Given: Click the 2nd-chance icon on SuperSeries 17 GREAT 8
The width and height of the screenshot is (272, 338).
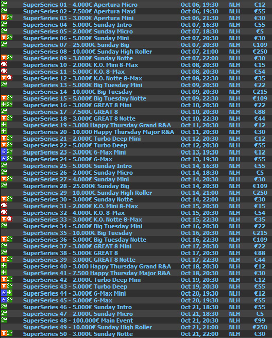Looking at the screenshot, I should [4, 111].
